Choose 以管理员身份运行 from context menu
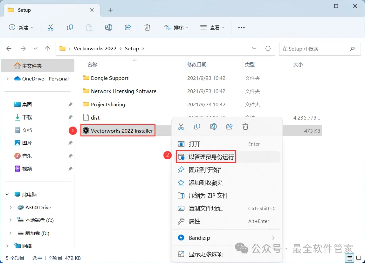 [227, 157]
